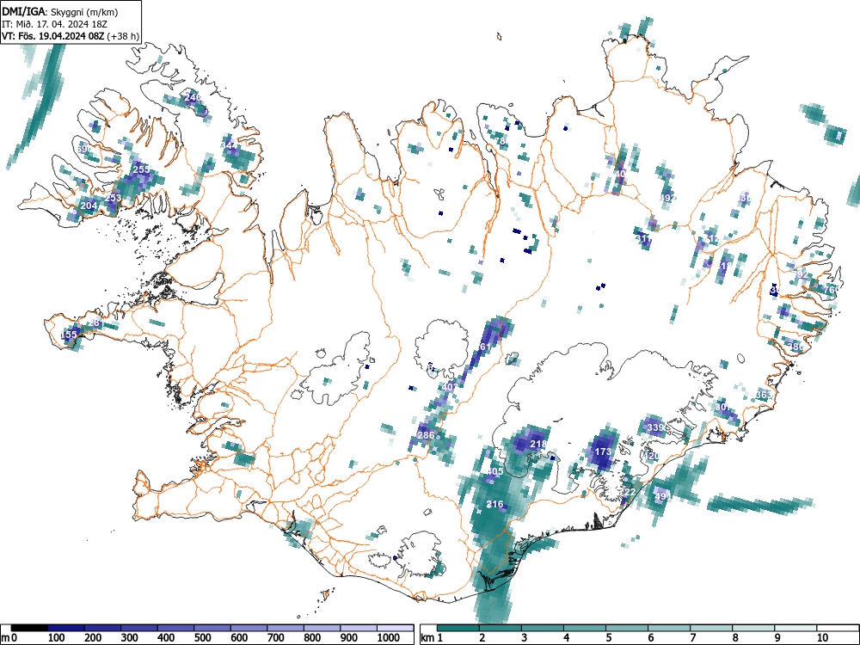Image resolution: width=860 pixels, height=645 pixels.
Task: Choose the teal swatch above km 4
Action: click(585, 628)
